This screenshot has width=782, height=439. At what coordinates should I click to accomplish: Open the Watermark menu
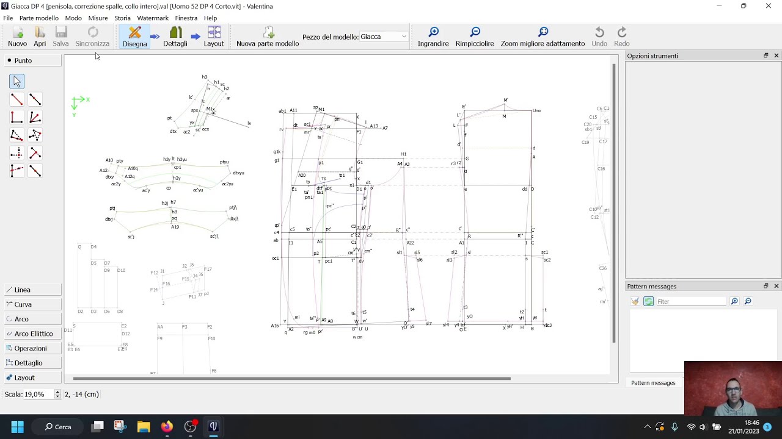click(x=153, y=18)
